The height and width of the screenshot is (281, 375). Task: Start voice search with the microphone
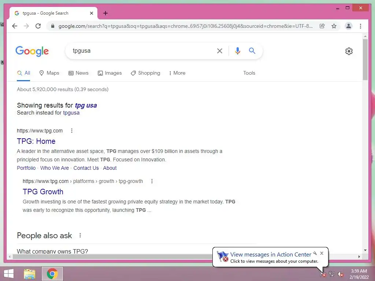tap(237, 50)
